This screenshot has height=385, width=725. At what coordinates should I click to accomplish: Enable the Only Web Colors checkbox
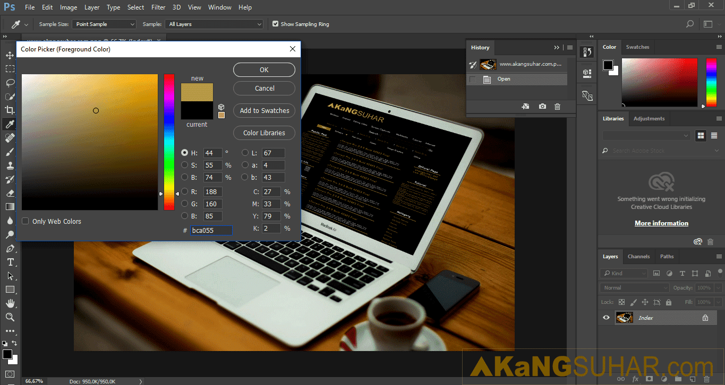[x=25, y=221]
